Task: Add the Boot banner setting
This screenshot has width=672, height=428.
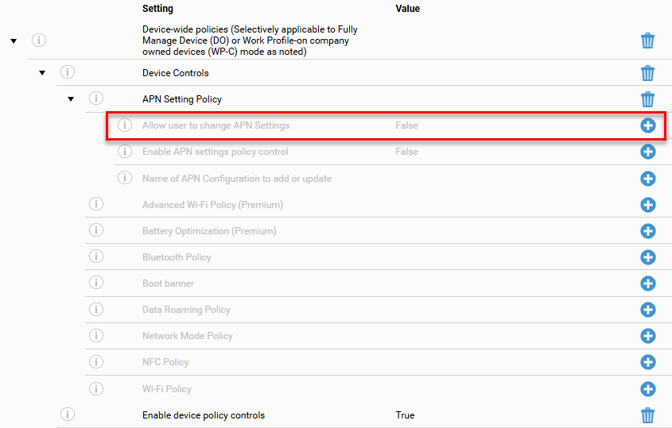Action: coord(648,283)
